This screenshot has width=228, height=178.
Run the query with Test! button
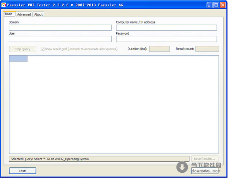pyautogui.click(x=22, y=171)
